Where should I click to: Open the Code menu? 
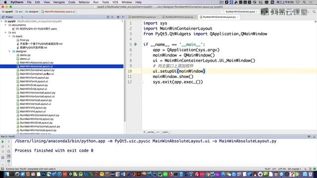(x=71, y=2)
